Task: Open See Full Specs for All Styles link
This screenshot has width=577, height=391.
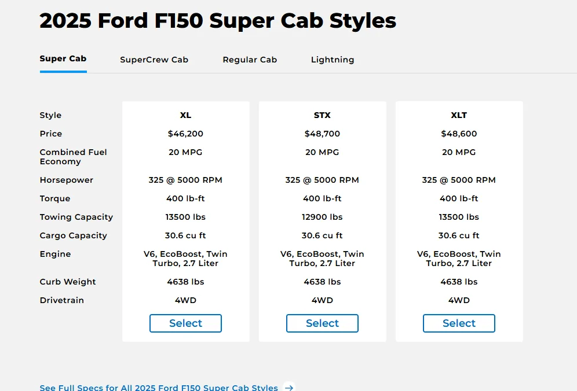Action: (159, 388)
